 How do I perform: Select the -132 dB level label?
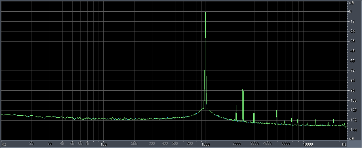coord(352,120)
